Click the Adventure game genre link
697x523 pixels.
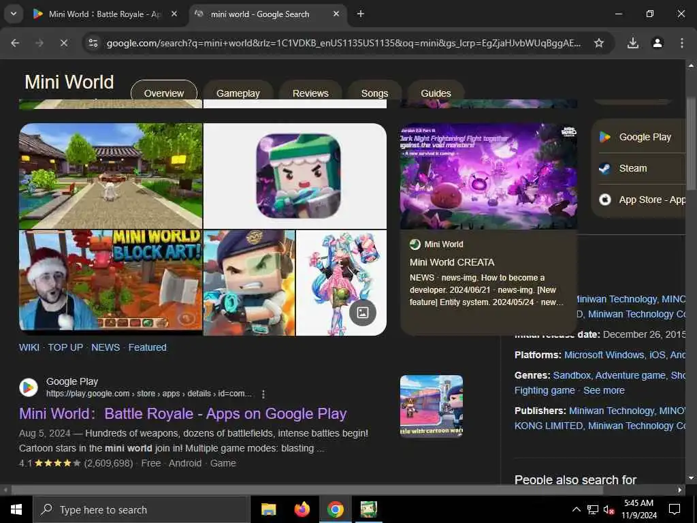coord(630,375)
